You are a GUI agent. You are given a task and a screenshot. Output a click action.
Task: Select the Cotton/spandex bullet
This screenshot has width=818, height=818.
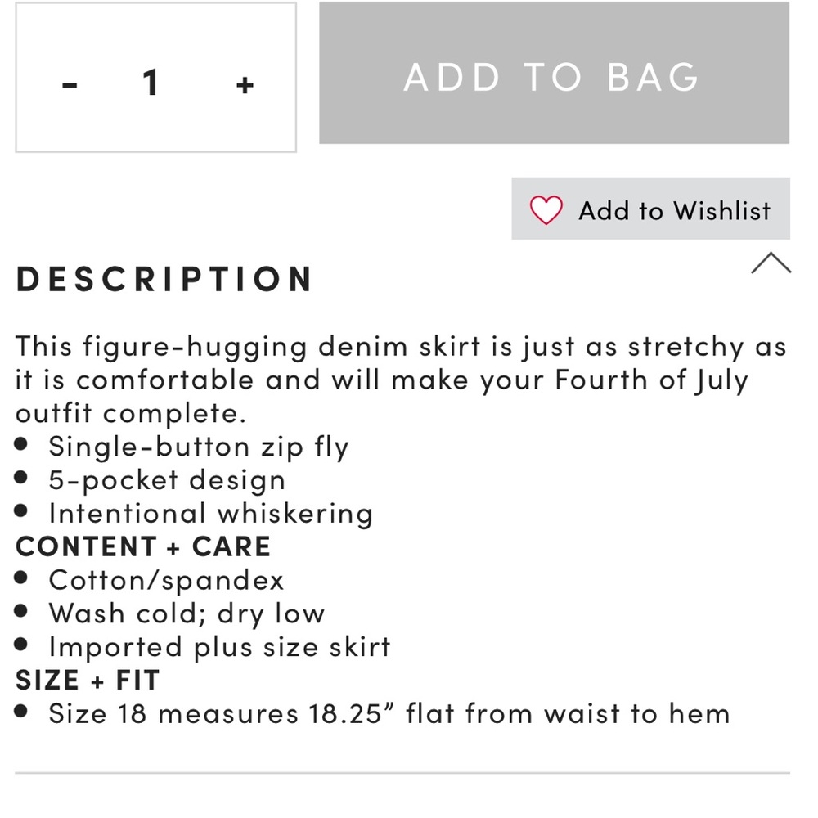tap(166, 580)
